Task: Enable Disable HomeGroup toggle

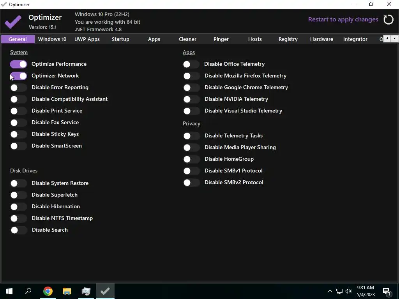Action: 191,159
